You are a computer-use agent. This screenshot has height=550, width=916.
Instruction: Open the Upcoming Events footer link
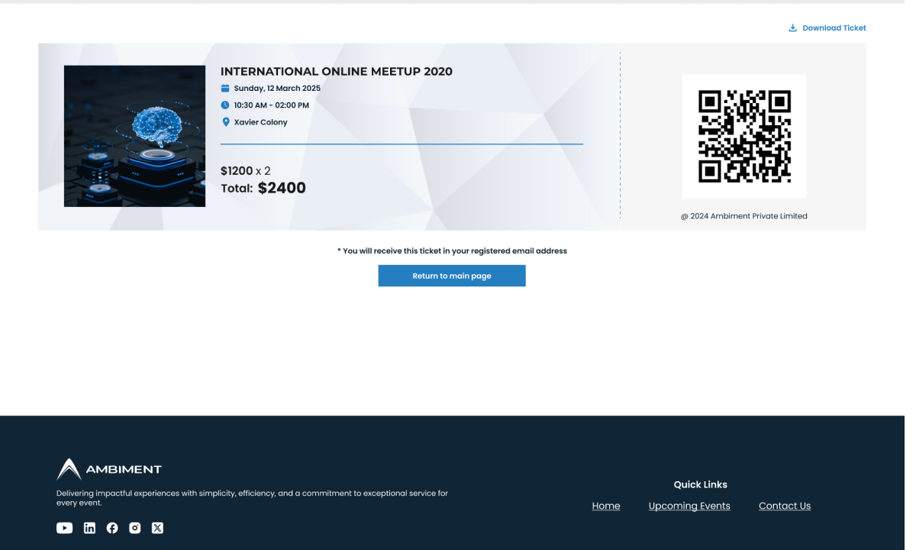[x=689, y=506]
